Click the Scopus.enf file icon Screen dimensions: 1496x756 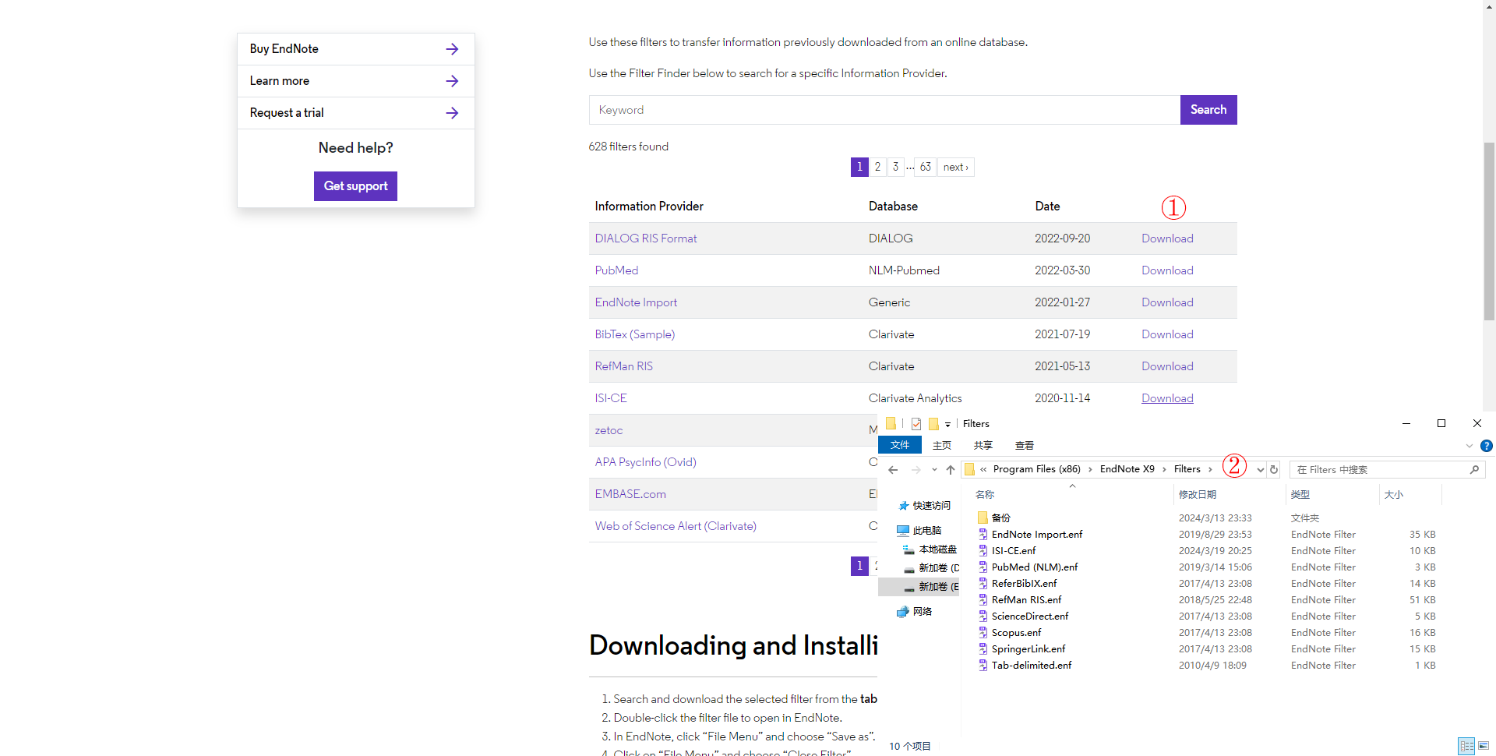983,633
